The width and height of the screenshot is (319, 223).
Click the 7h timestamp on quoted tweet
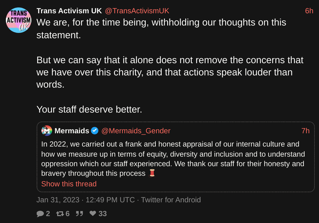coord(305,131)
